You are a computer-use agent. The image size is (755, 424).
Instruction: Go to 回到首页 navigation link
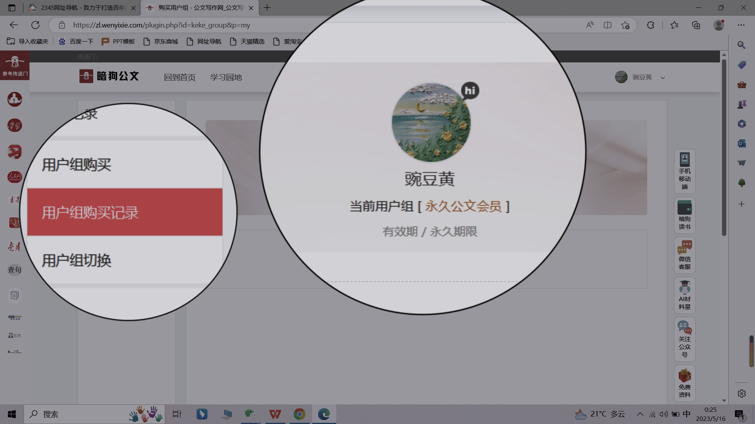(x=180, y=77)
